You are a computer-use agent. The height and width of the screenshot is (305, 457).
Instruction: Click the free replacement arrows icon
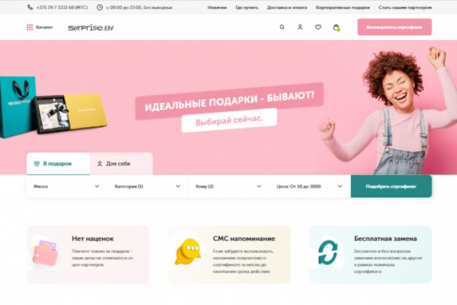click(x=328, y=252)
